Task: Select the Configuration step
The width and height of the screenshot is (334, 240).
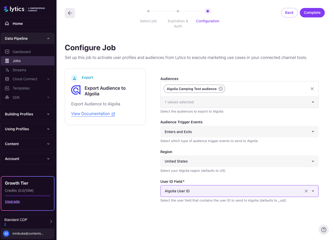Action: [x=208, y=21]
